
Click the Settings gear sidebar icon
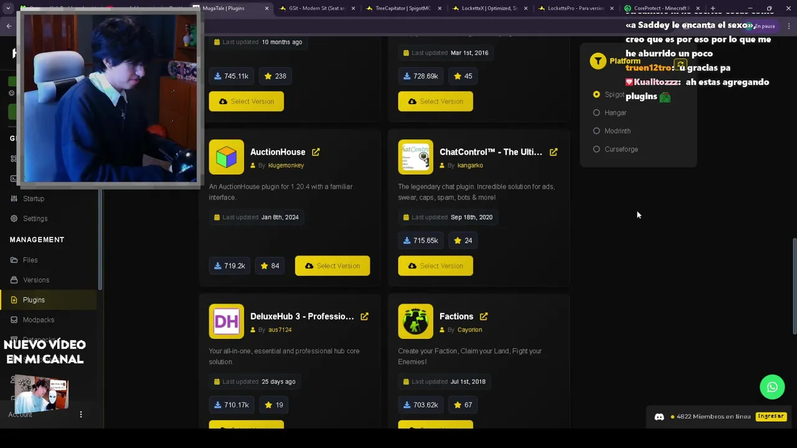[x=14, y=218]
